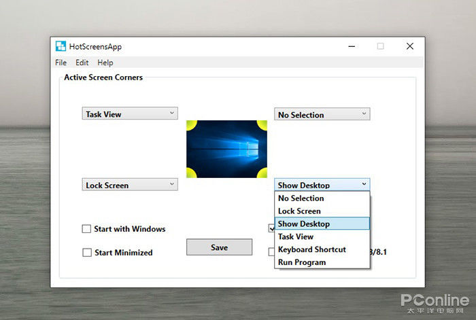This screenshot has height=320, width=476.
Task: Expand the Lock Screen combo box
Action: (x=129, y=184)
